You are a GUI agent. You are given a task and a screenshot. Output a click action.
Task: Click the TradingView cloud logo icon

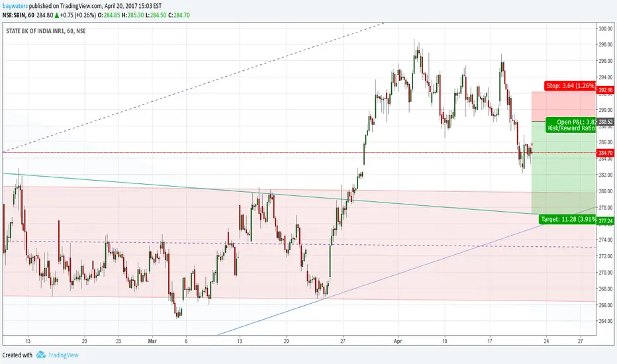tap(40, 355)
